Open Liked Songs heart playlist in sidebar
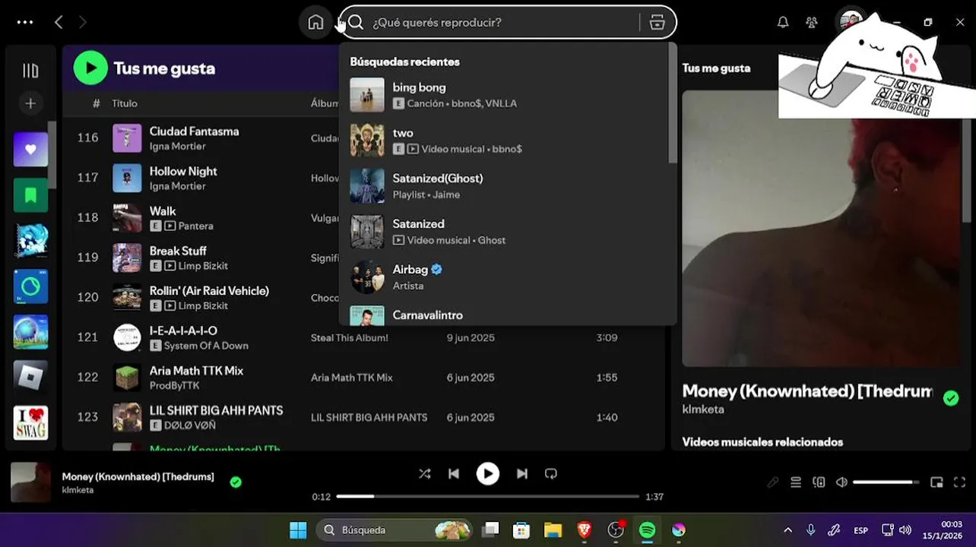The width and height of the screenshot is (976, 547). (x=30, y=150)
